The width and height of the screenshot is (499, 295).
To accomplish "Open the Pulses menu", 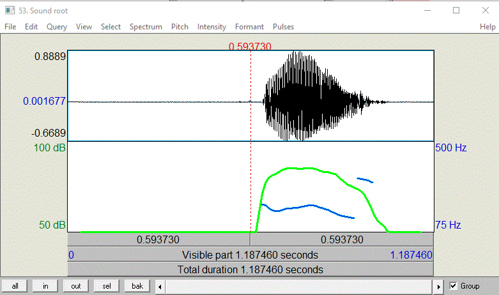I will pos(283,27).
